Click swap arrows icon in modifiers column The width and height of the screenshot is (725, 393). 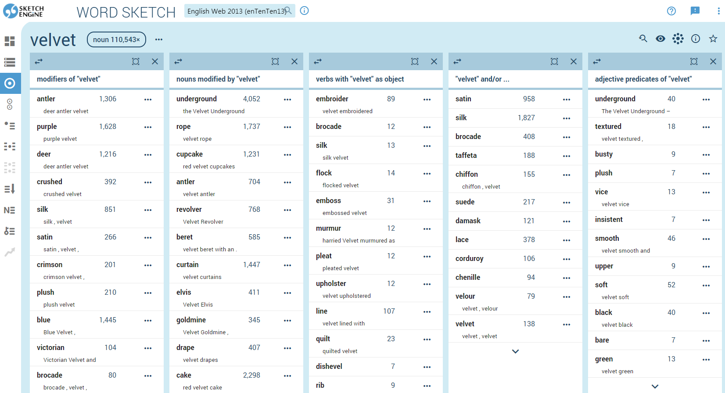click(x=39, y=61)
